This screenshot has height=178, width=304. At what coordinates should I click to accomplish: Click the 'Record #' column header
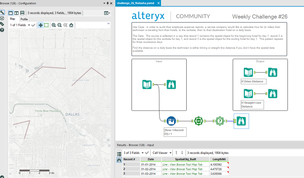131,159
